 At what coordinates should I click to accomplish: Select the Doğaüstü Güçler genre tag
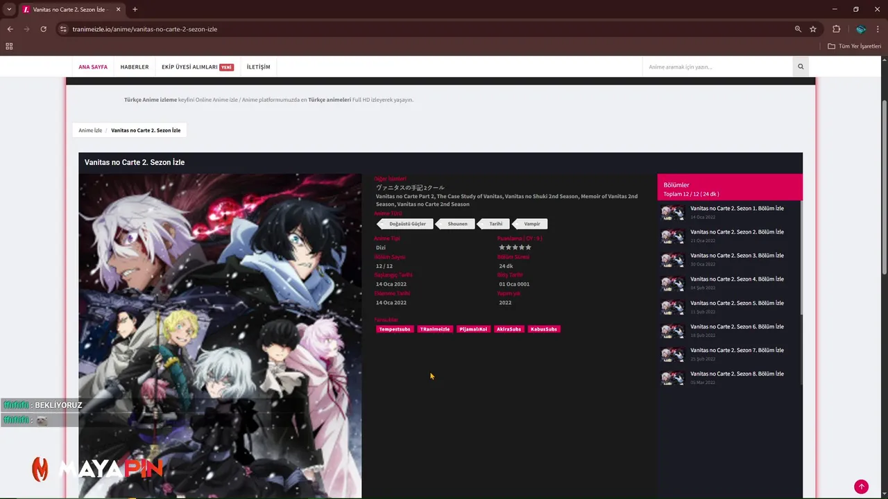tap(405, 224)
